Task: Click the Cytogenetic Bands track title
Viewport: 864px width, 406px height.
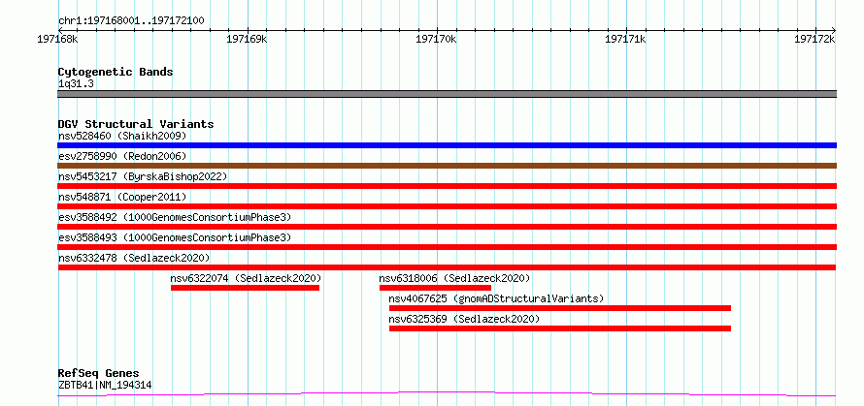Action: click(116, 72)
